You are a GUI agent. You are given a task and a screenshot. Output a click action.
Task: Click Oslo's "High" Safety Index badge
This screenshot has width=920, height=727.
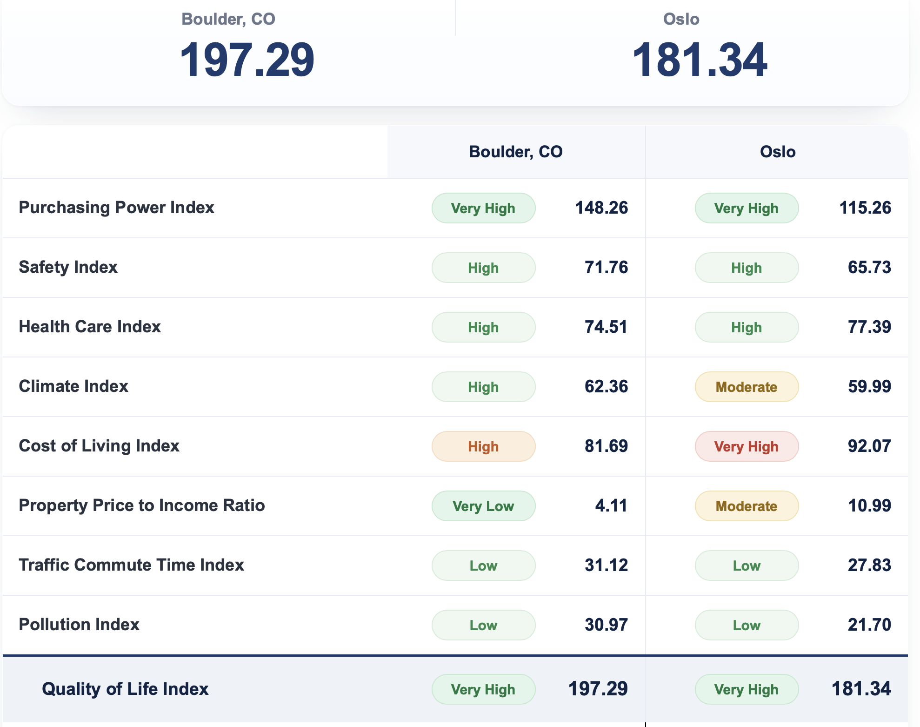click(x=747, y=268)
